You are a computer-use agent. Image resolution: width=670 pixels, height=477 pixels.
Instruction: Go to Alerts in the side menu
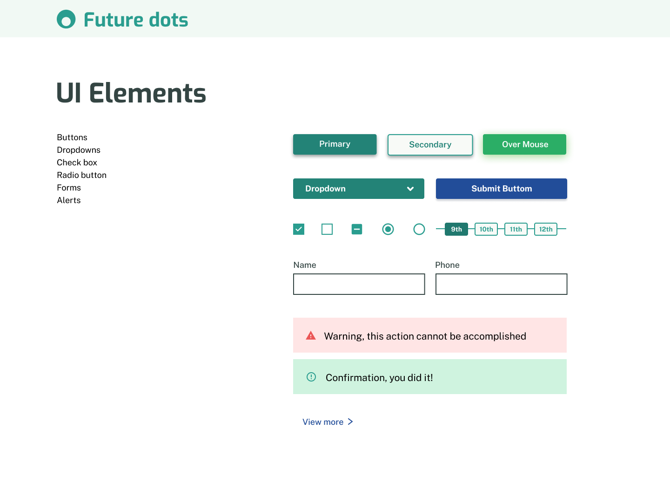tap(69, 200)
